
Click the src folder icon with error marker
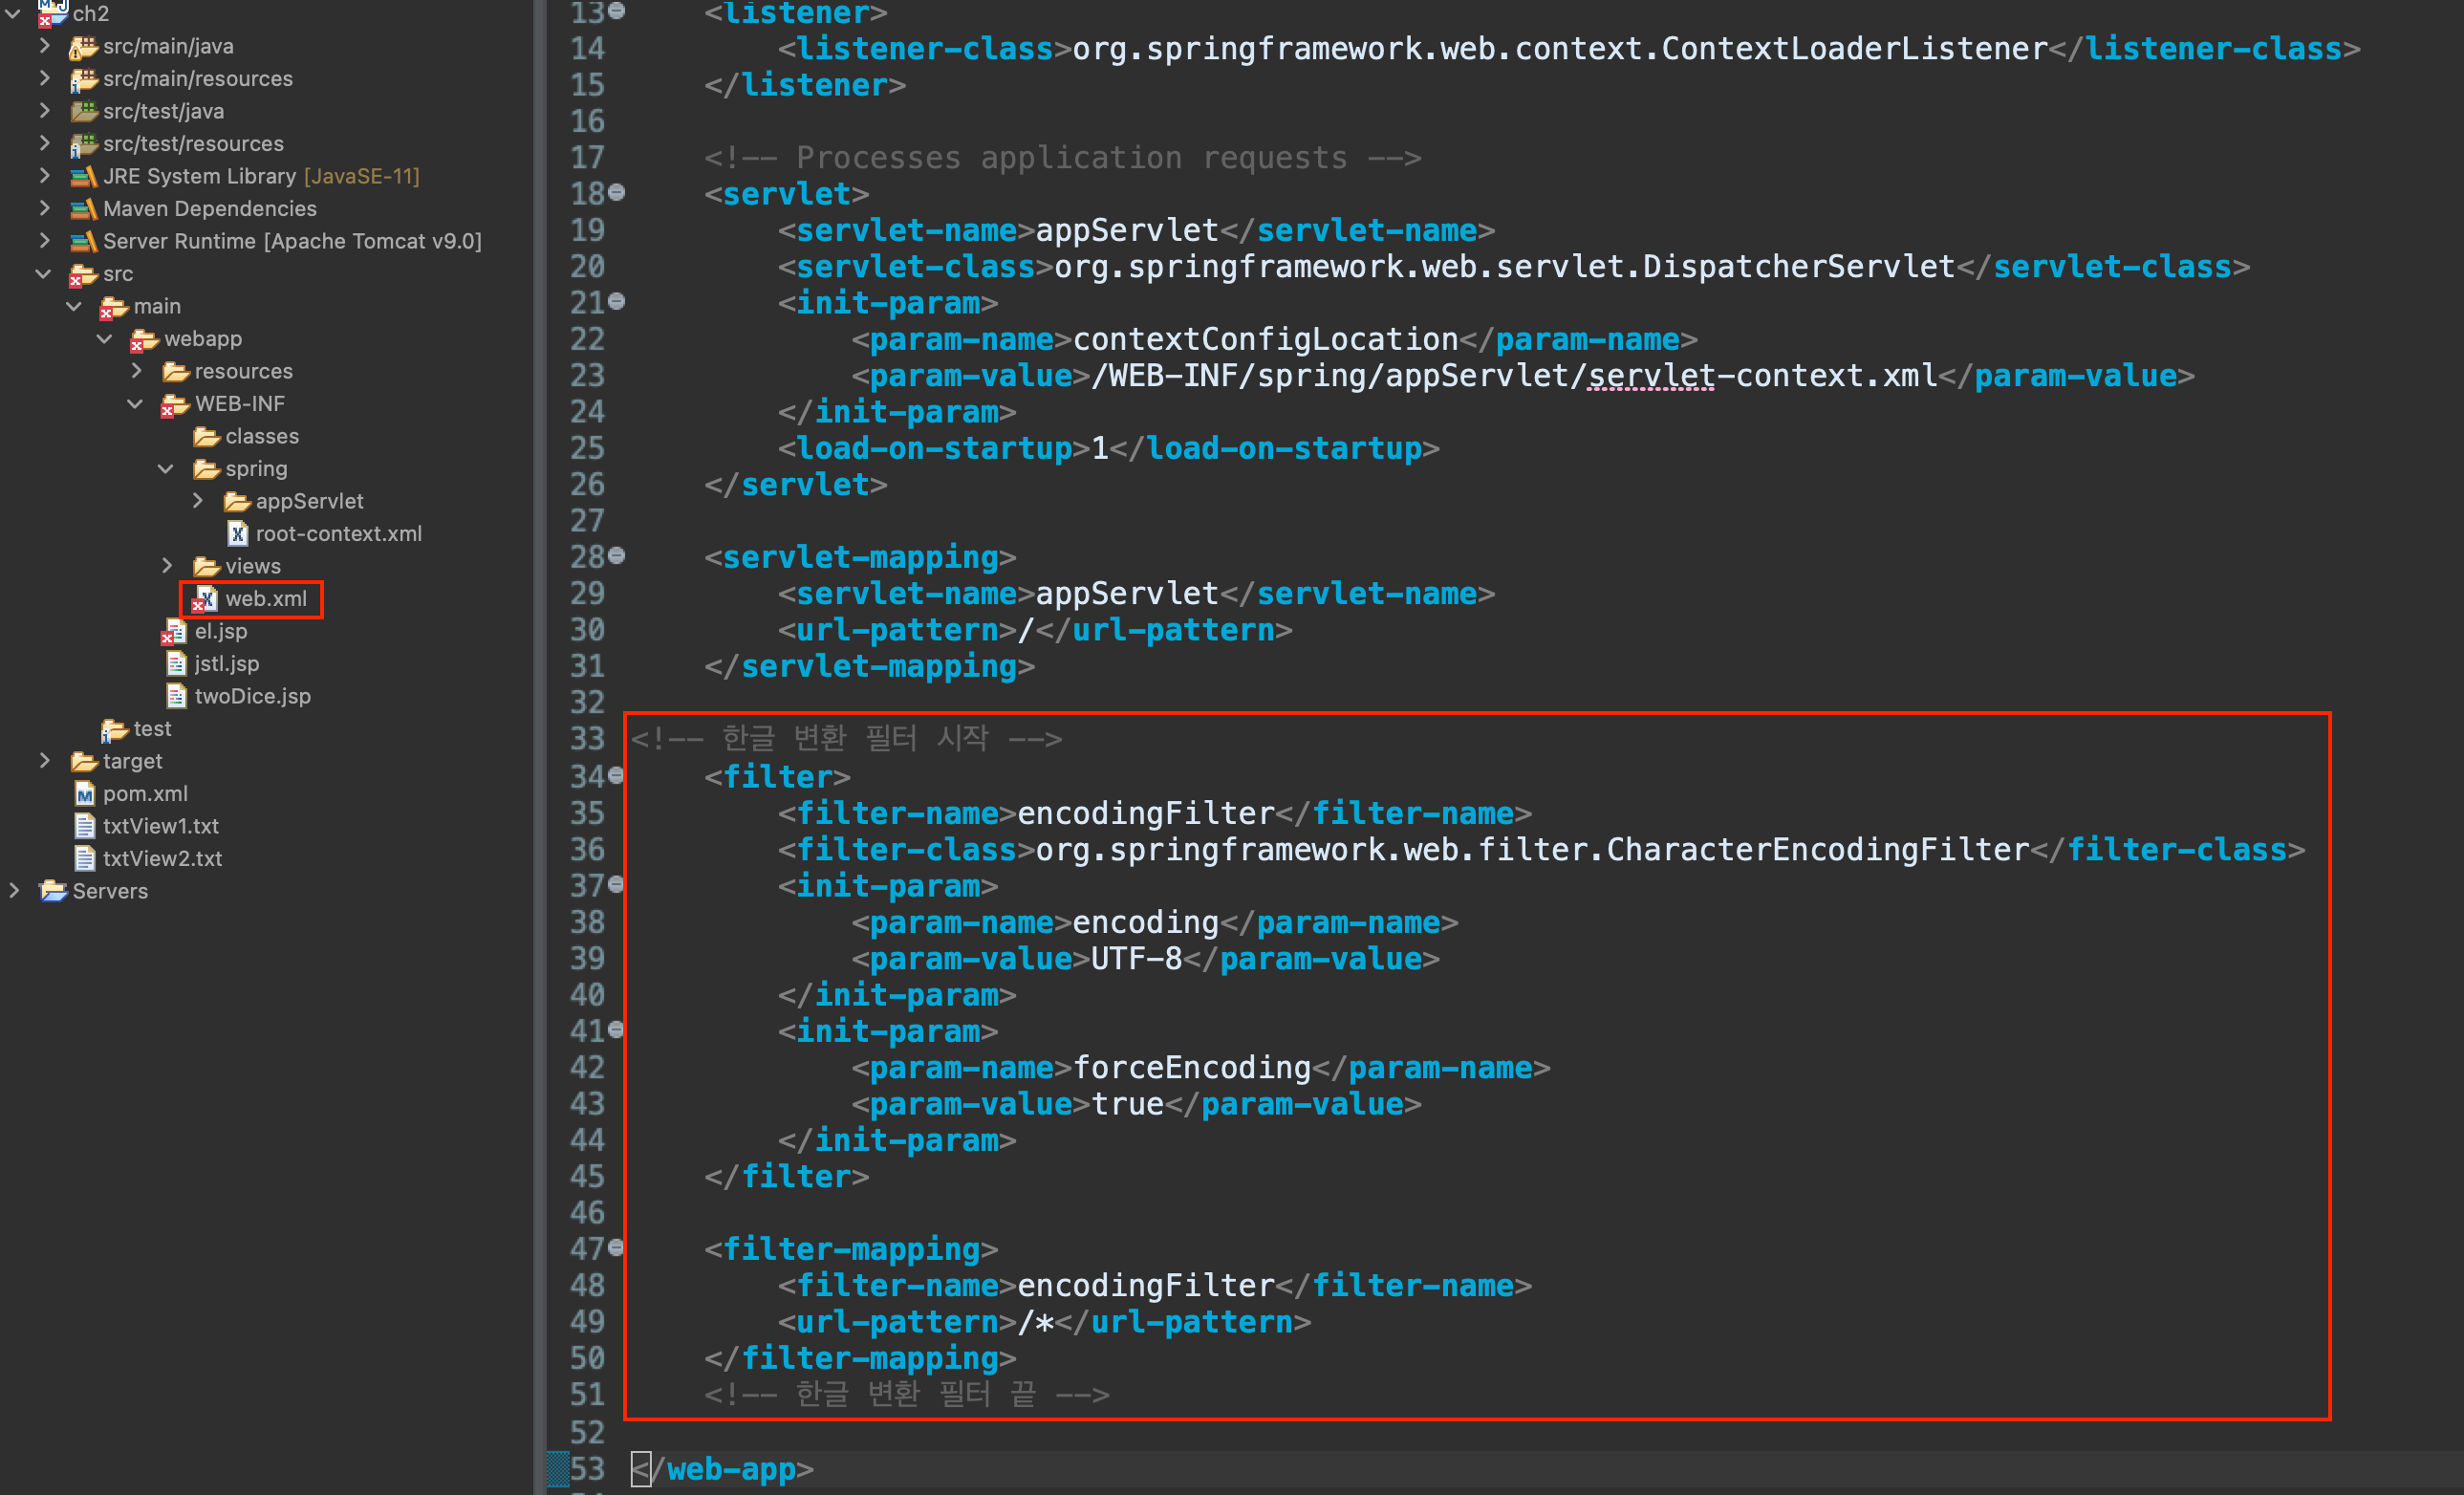pos(83,274)
